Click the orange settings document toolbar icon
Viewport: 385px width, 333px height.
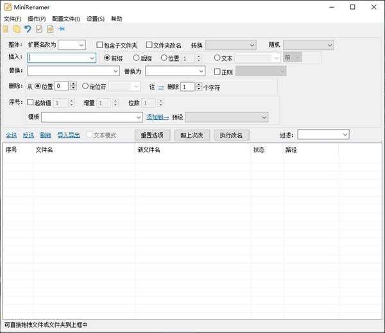(50, 29)
